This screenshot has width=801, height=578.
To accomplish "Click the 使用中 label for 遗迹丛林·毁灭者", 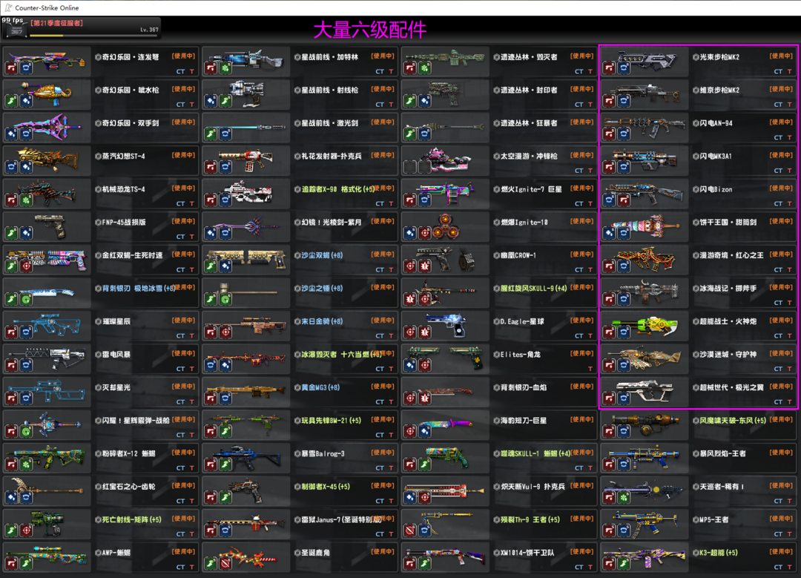I will 582,56.
